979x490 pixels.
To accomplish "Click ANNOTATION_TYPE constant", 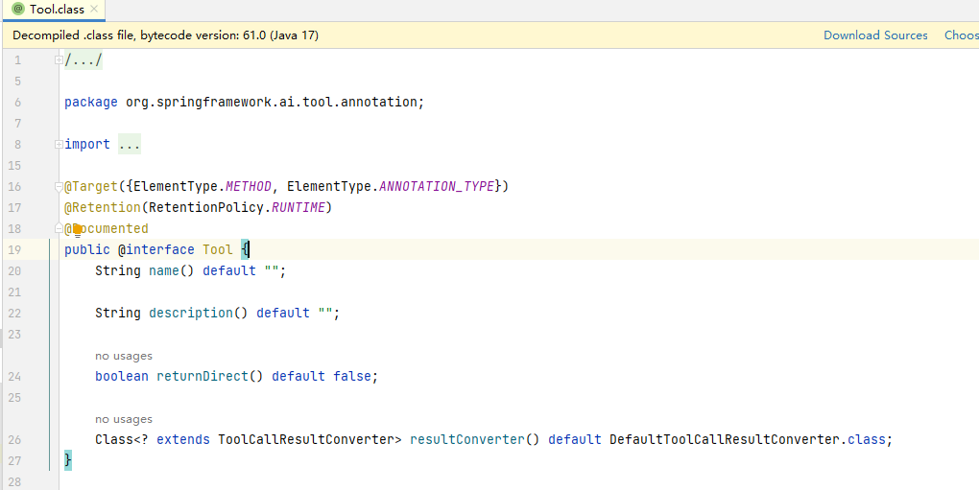I will pyautogui.click(x=437, y=186).
